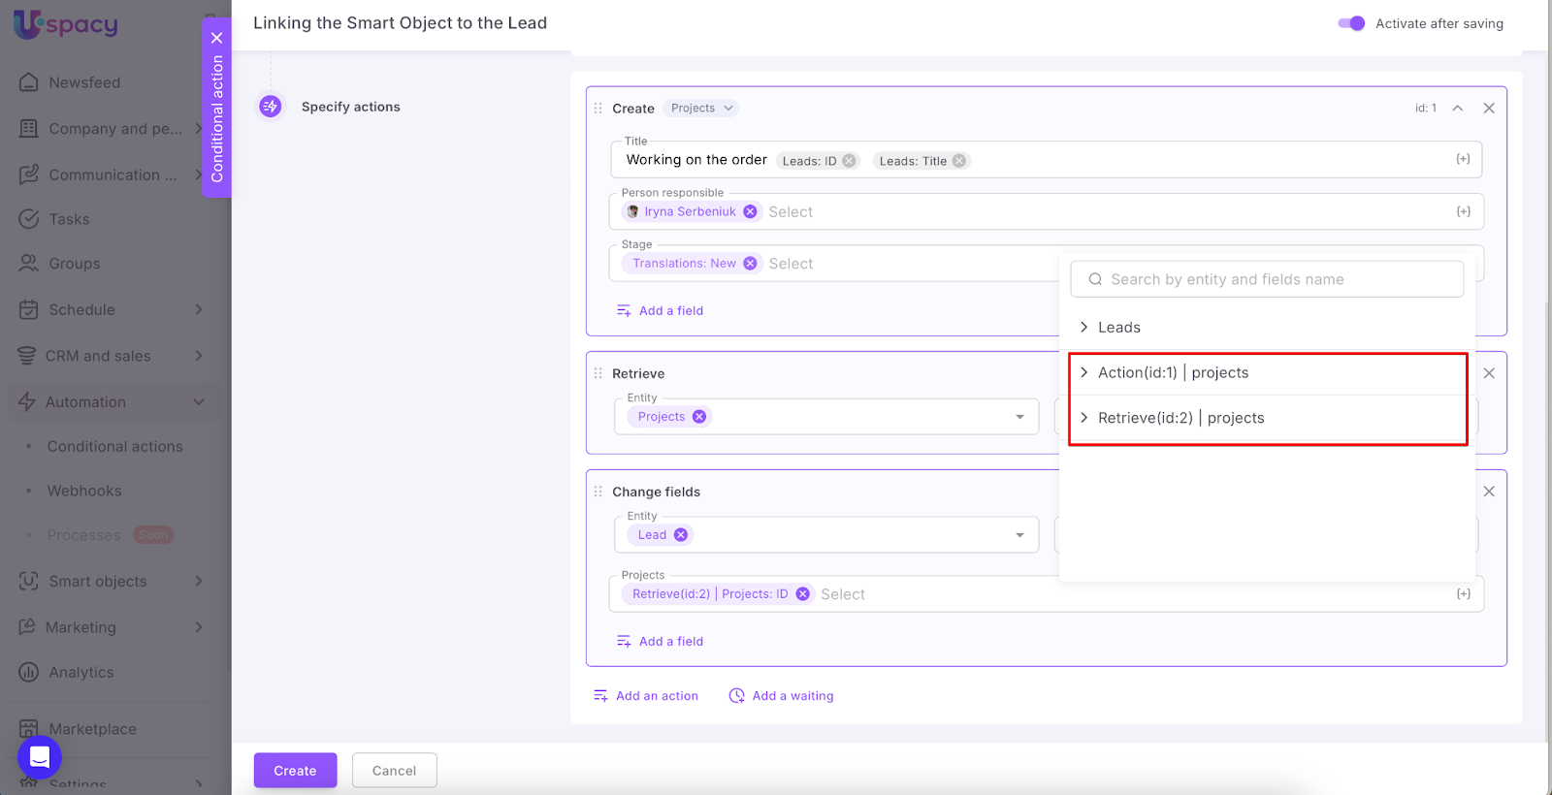Viewport: 1552px width, 795px height.
Task: Delete the Create action block
Action: [x=1489, y=109]
